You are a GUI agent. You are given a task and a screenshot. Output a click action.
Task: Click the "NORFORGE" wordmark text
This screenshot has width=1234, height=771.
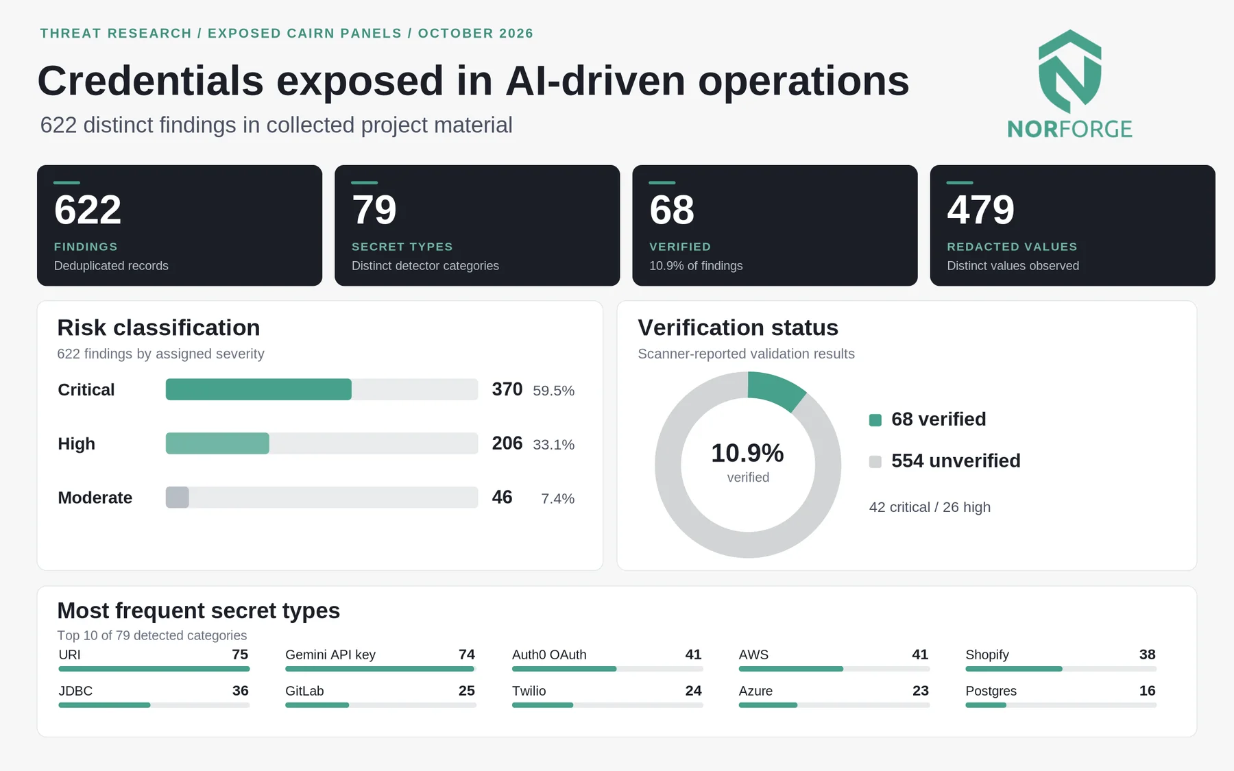tap(1069, 130)
